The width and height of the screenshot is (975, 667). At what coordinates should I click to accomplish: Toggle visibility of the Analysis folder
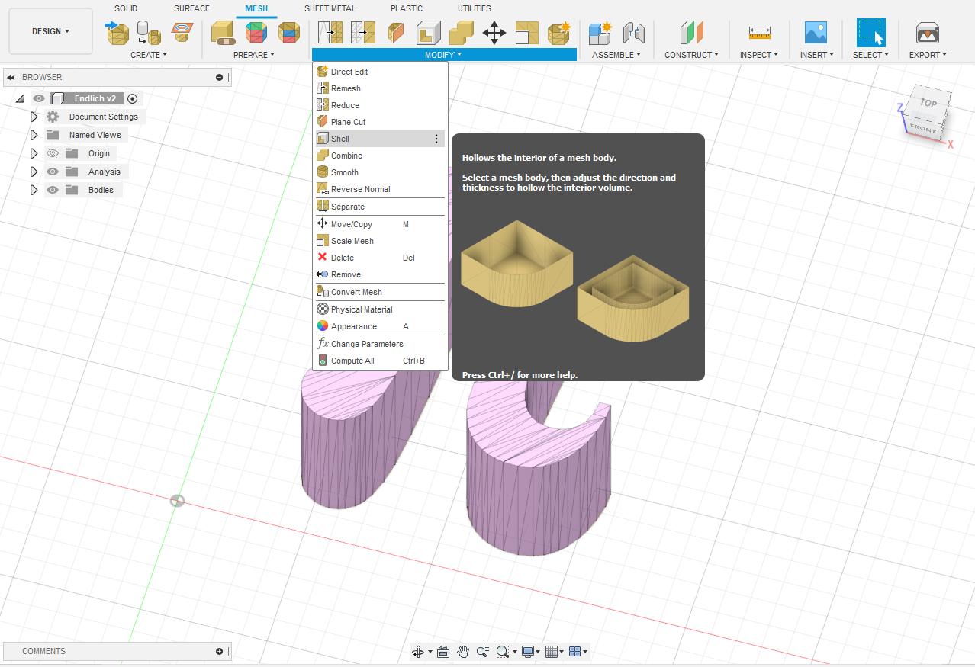[x=51, y=172]
